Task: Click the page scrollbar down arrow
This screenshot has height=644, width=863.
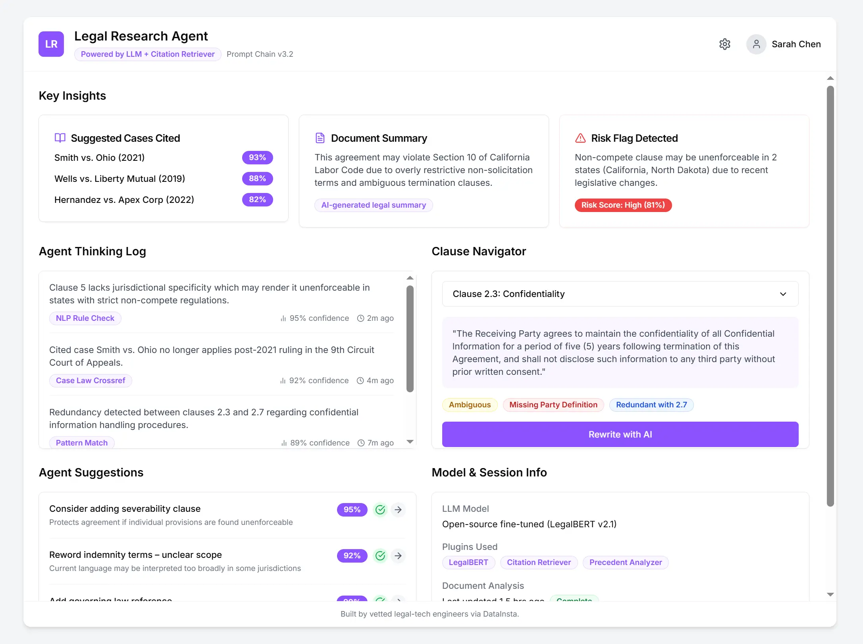Action: [x=830, y=594]
